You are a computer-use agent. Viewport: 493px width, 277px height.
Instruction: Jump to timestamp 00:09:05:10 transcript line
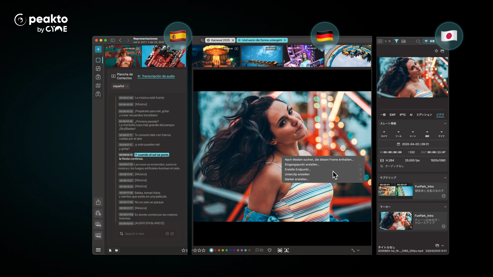[126, 155]
